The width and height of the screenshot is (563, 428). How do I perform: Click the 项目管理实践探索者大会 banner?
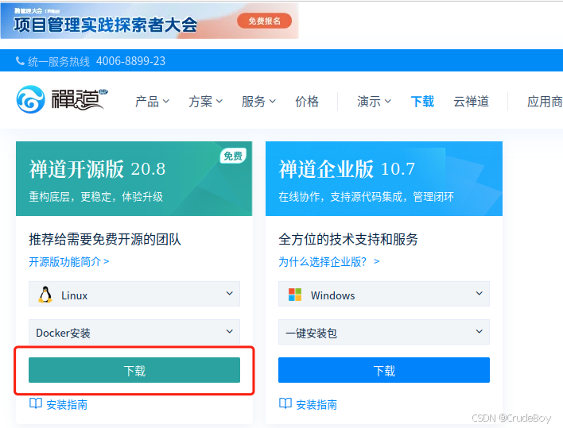coord(149,21)
